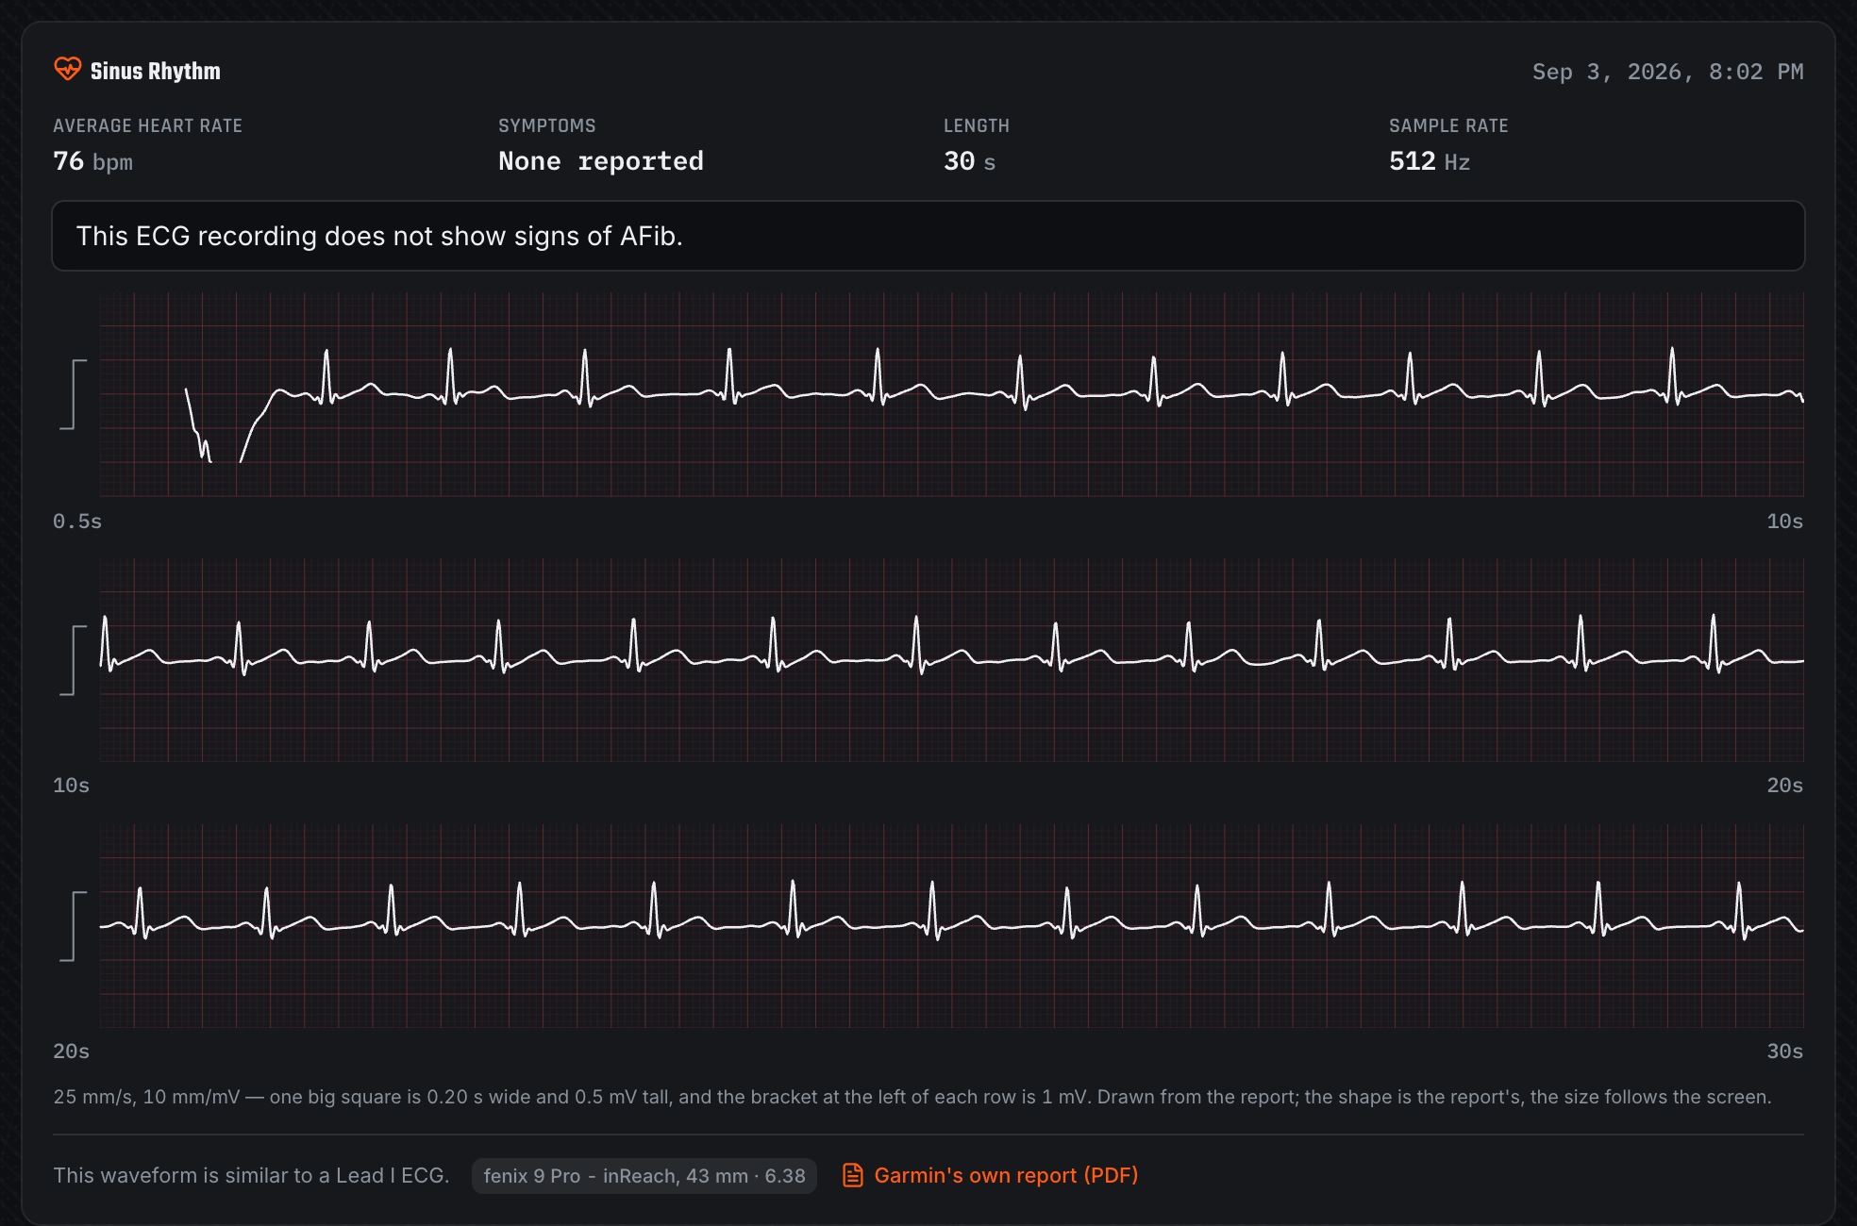Click 'This waveform is similar to a Lead I ECG.'
Screen dimensions: 1857x1226
tap(251, 1175)
